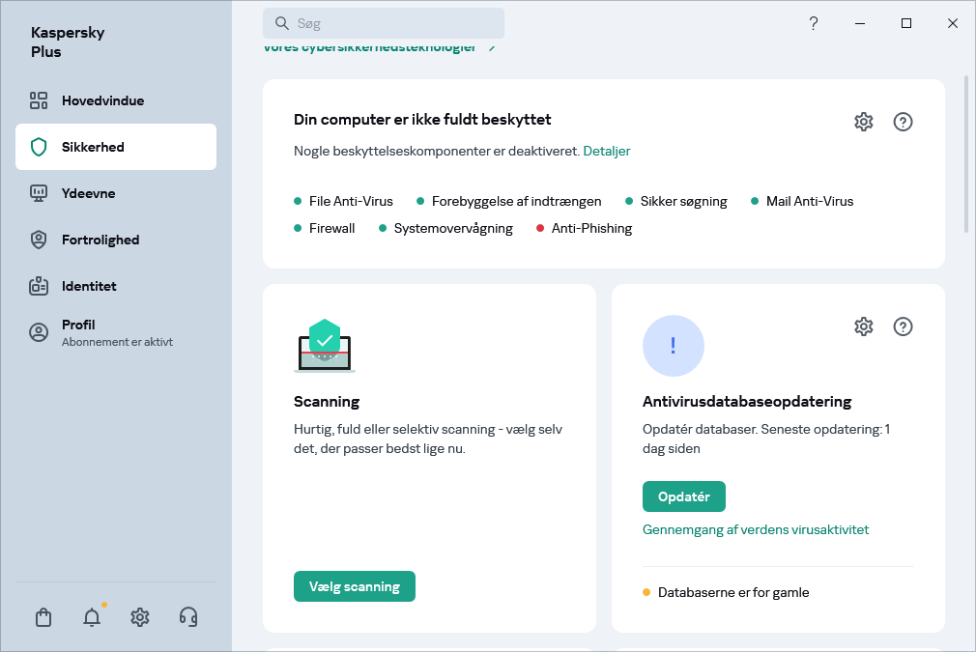The height and width of the screenshot is (652, 976).
Task: Switch to Ydeevne section
Action: click(x=89, y=193)
